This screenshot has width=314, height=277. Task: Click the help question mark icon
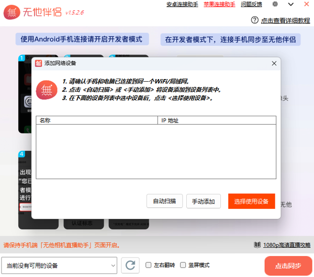(255, 20)
